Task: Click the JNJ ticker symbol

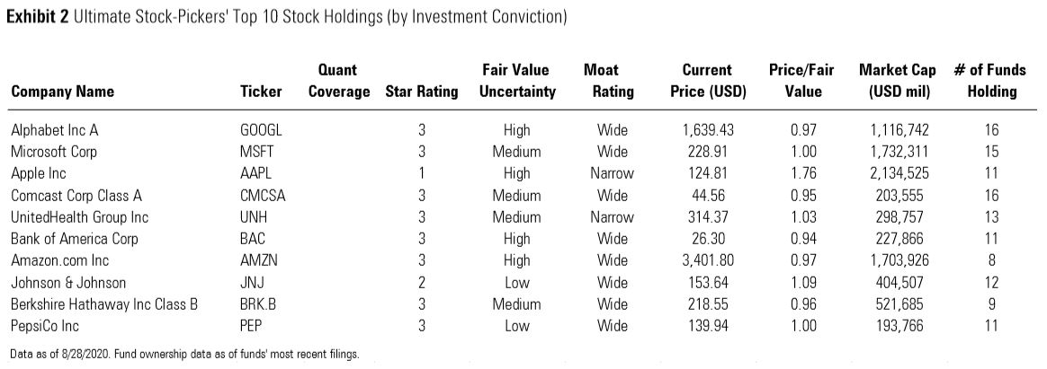Action: pos(252,283)
